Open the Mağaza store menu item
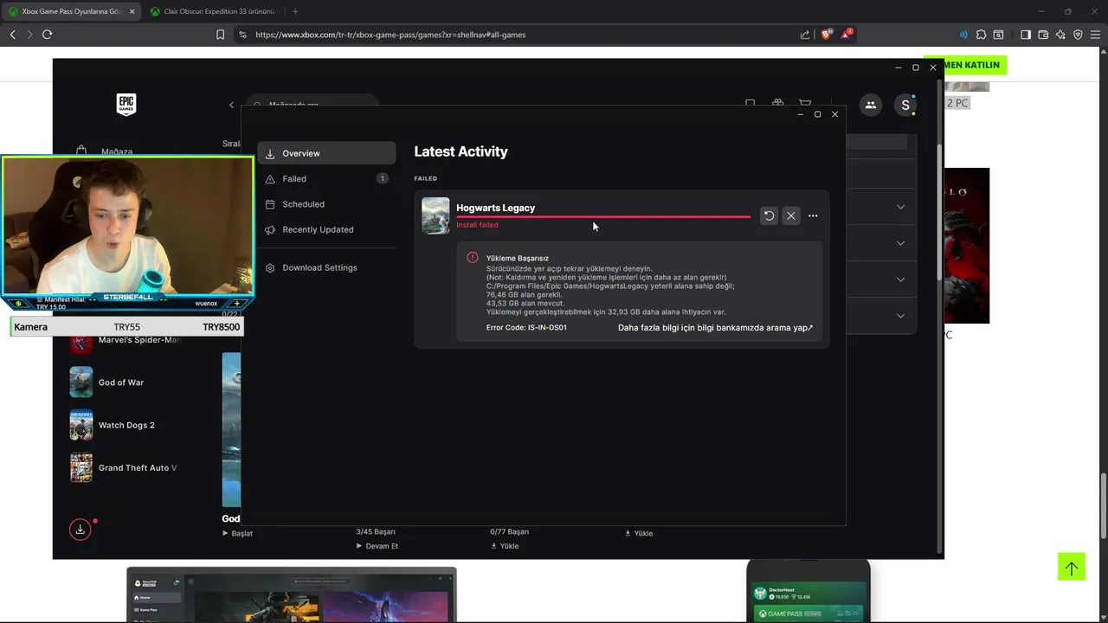Screen dimensions: 1108x623 [117, 151]
